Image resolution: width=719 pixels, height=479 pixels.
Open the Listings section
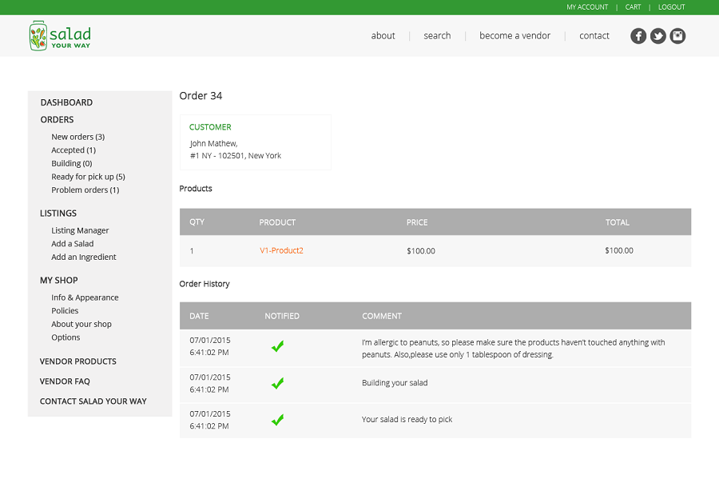pyautogui.click(x=58, y=214)
